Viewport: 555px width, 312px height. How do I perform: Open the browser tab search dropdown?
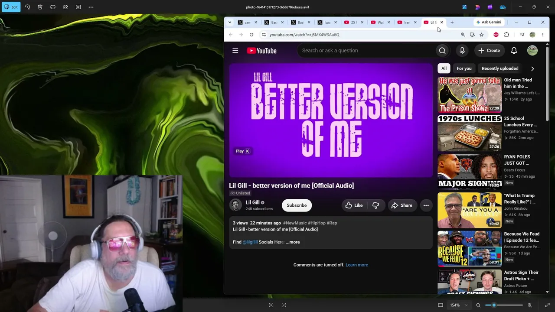[x=230, y=22]
